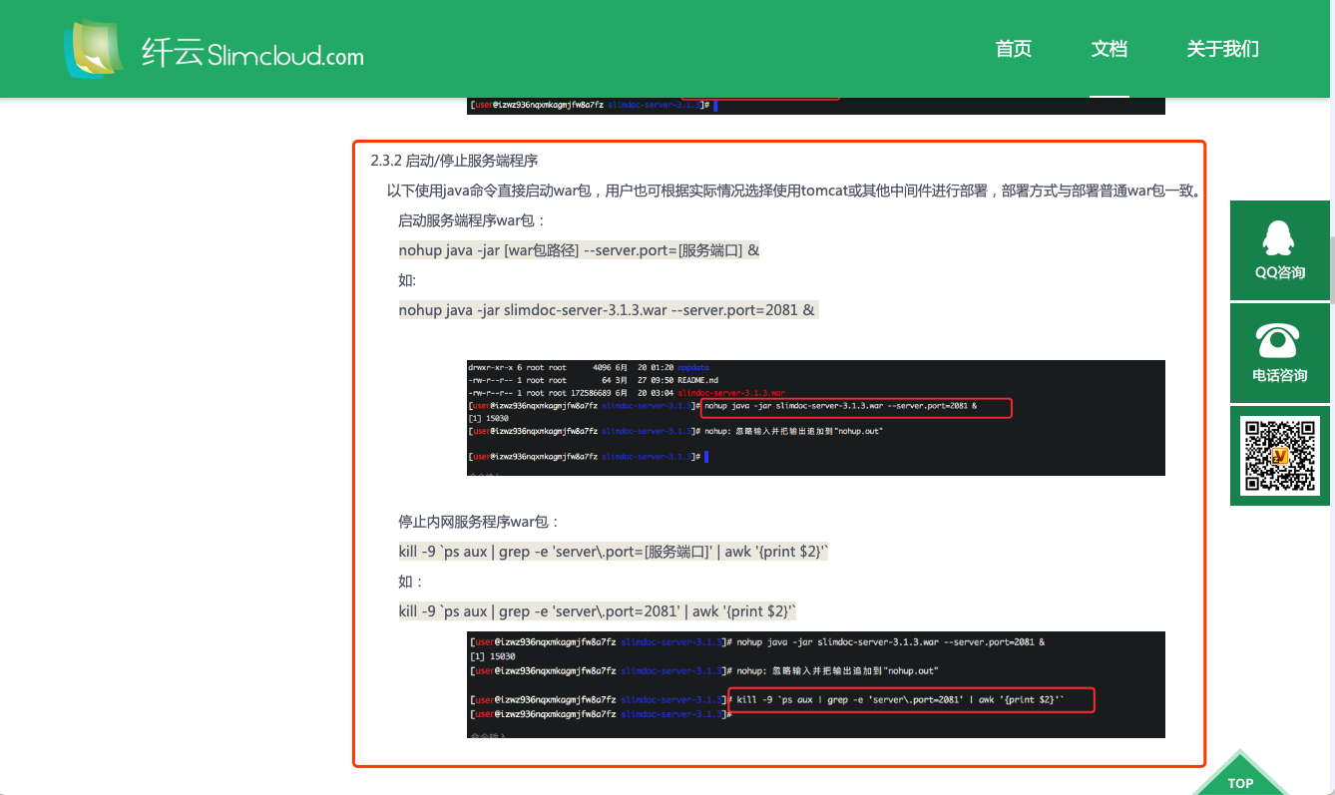The height and width of the screenshot is (795, 1335).
Task: Click heading 2.3.2 启动/停止服务端程序
Action: (x=455, y=161)
